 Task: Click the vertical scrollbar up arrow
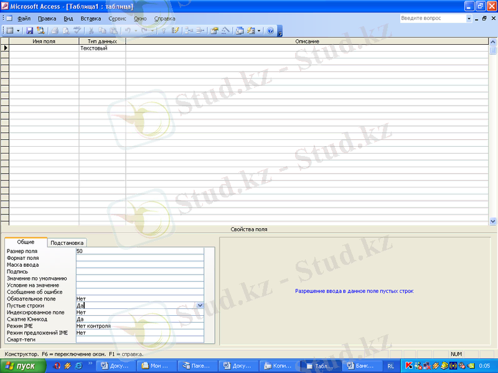pos(493,42)
